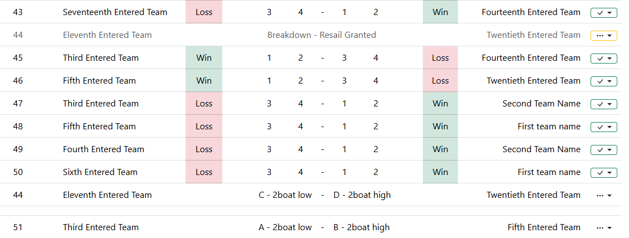
Task: Click the green checkmark button for race 48
Action: [603, 127]
